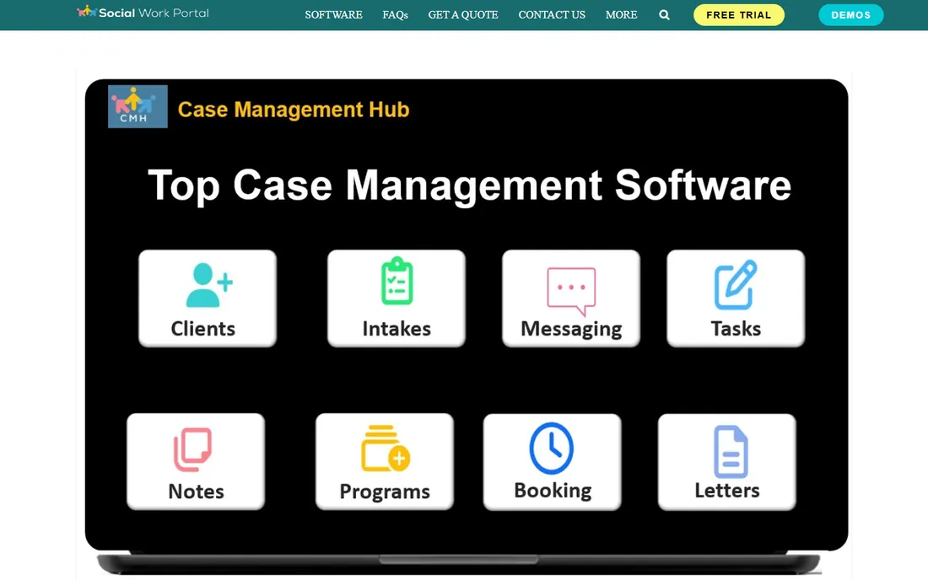This screenshot has height=580, width=928.
Task: Select GET A QUOTE in navigation
Action: click(463, 15)
